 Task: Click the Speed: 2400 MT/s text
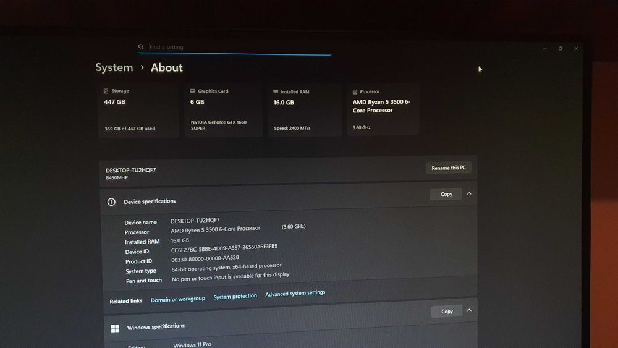coord(292,128)
